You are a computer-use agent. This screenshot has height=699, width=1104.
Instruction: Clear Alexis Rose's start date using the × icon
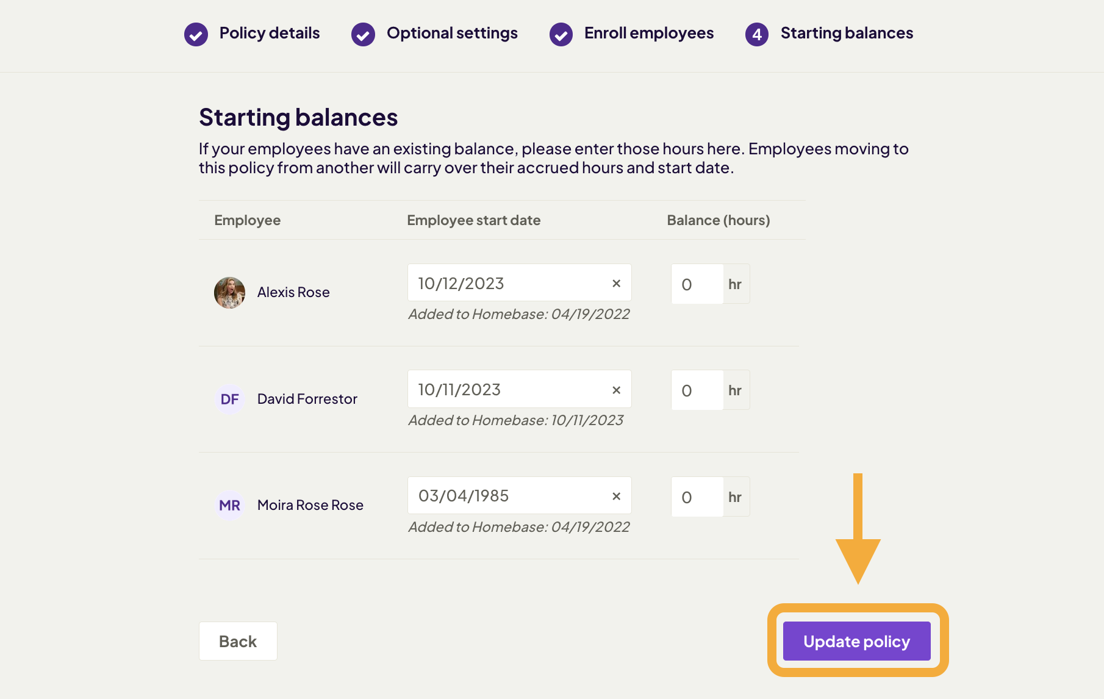(616, 282)
